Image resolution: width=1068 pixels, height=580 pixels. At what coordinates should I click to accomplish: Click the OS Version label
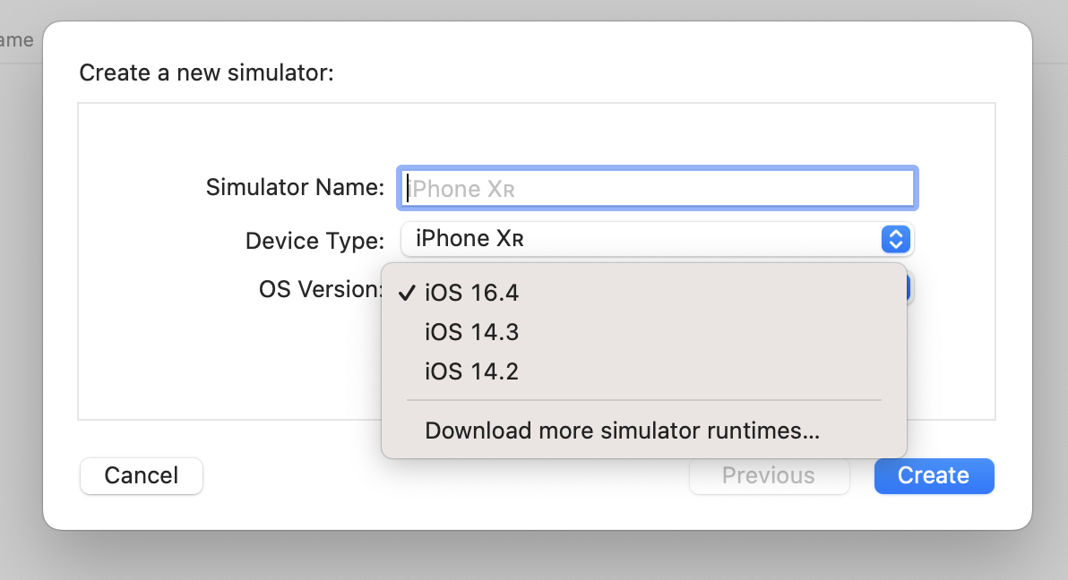pyautogui.click(x=320, y=289)
